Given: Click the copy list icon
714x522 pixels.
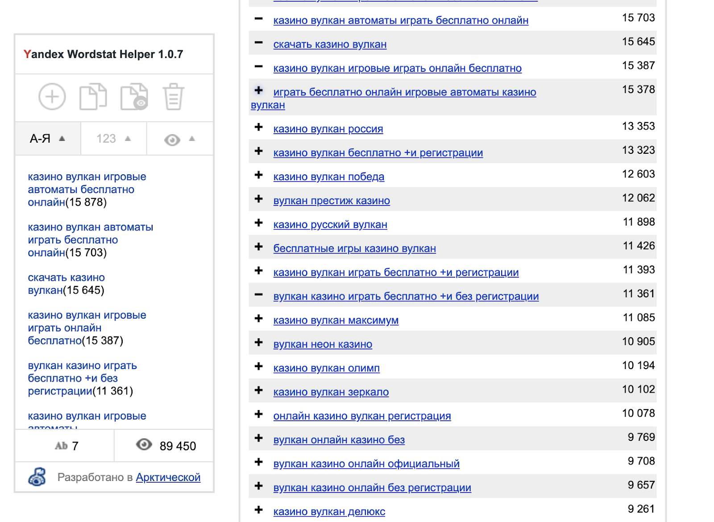Looking at the screenshot, I should click(93, 97).
